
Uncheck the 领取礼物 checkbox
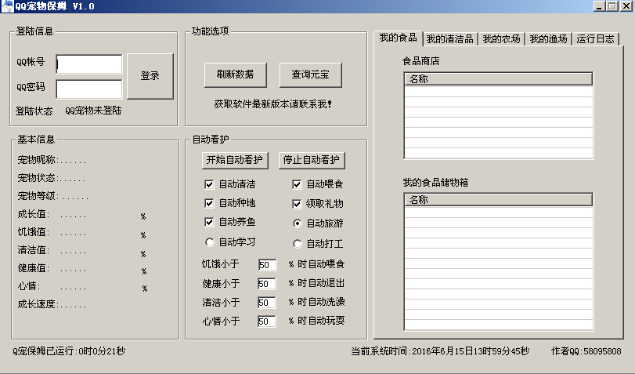297,204
